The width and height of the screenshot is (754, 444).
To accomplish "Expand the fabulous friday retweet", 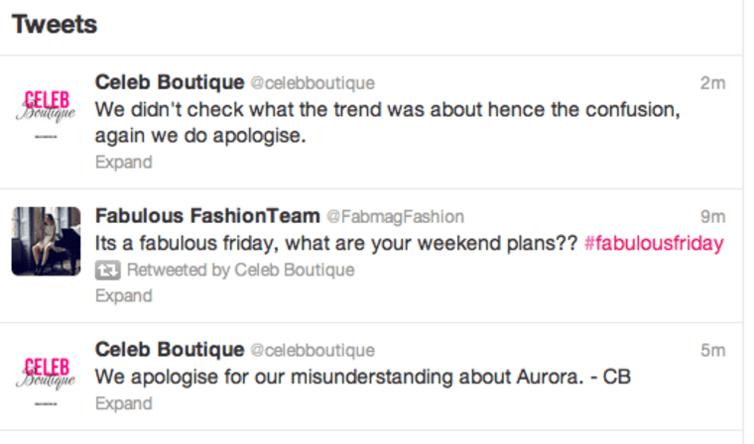I will [x=123, y=295].
